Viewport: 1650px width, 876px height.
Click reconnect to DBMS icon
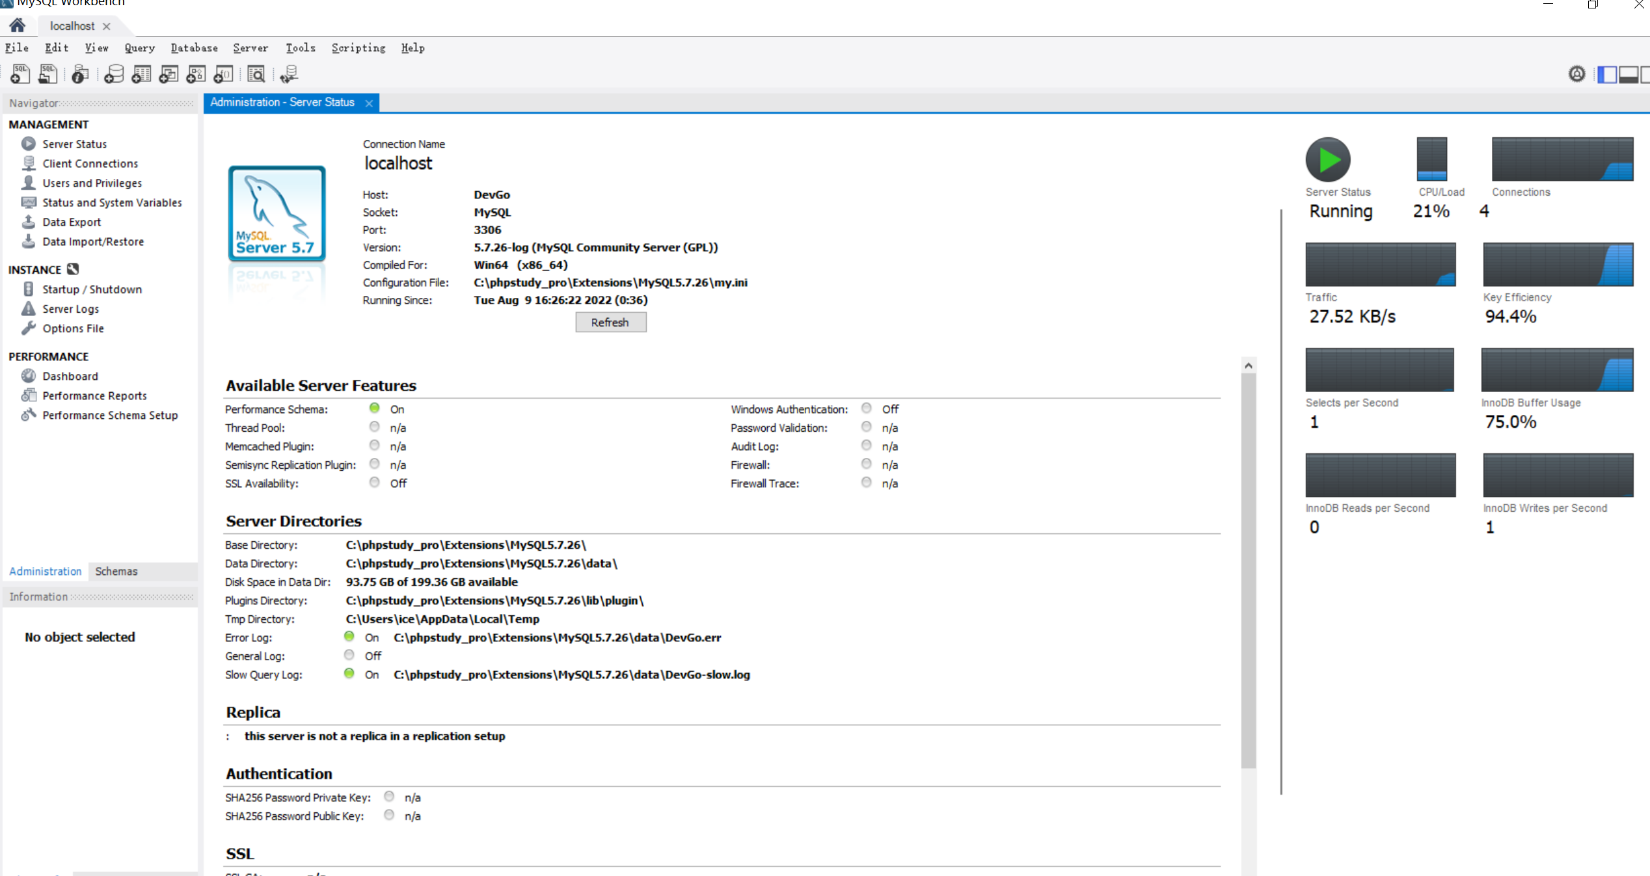(x=289, y=74)
